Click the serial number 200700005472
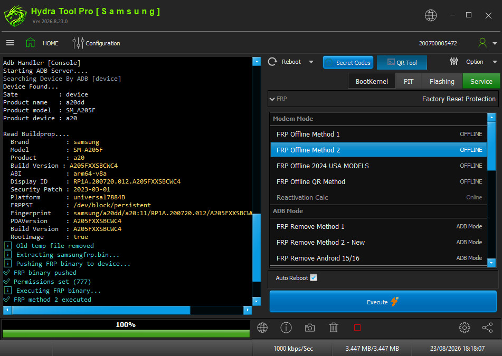502x356 pixels. click(x=438, y=43)
